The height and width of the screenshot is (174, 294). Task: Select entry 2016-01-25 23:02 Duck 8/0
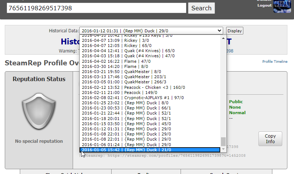[150, 103]
